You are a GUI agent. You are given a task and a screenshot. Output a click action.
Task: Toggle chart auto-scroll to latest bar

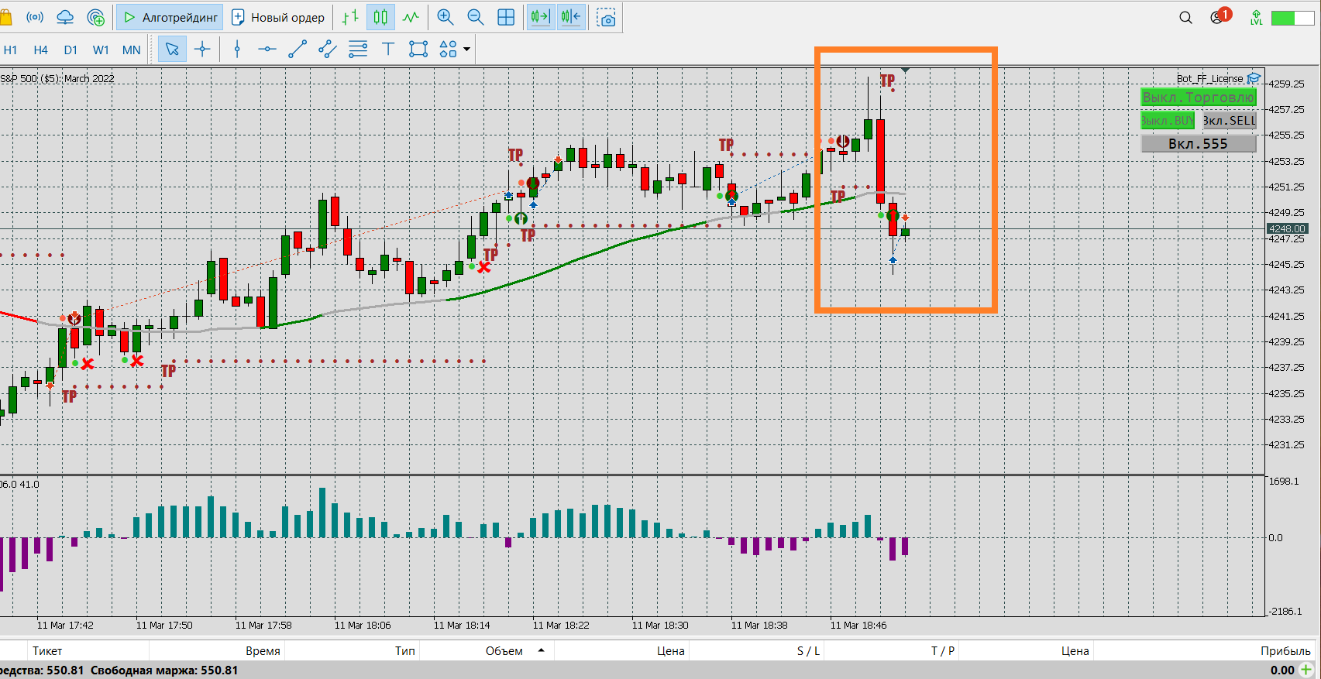pyautogui.click(x=540, y=17)
